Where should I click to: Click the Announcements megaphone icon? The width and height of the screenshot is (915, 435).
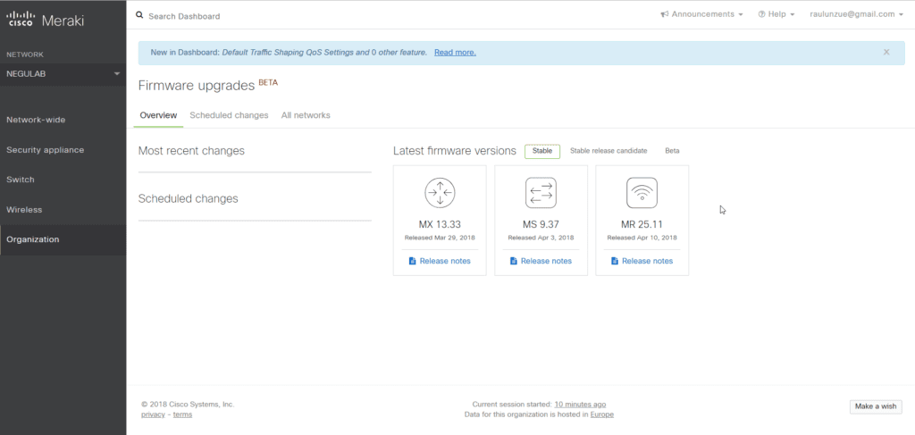click(664, 14)
